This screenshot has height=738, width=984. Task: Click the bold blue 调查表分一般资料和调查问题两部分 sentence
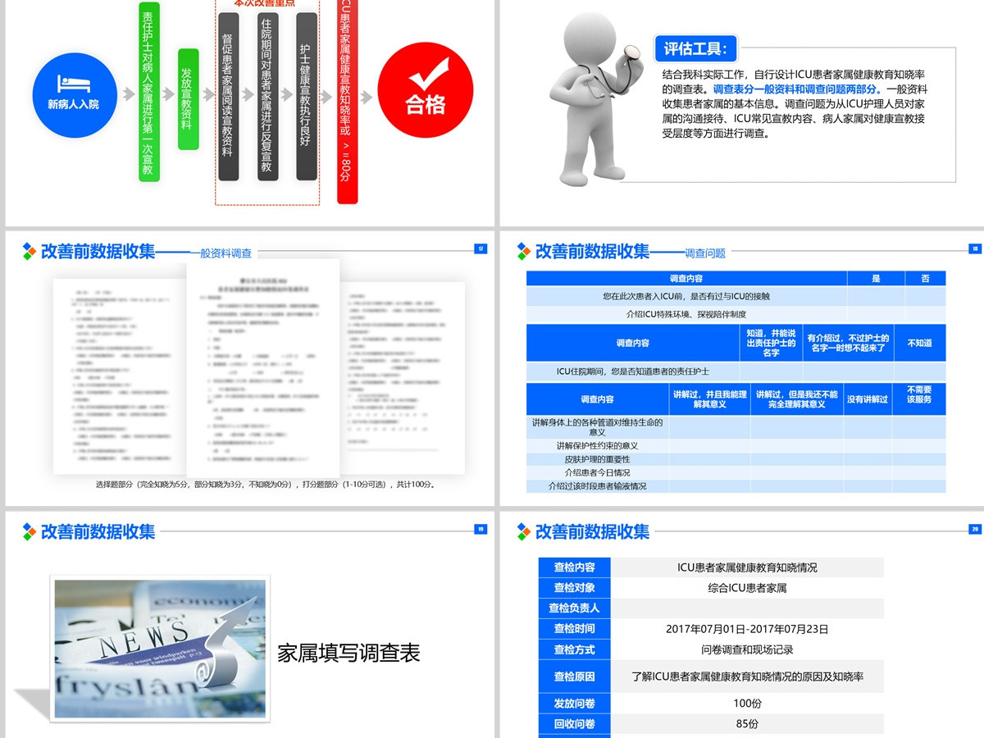798,89
